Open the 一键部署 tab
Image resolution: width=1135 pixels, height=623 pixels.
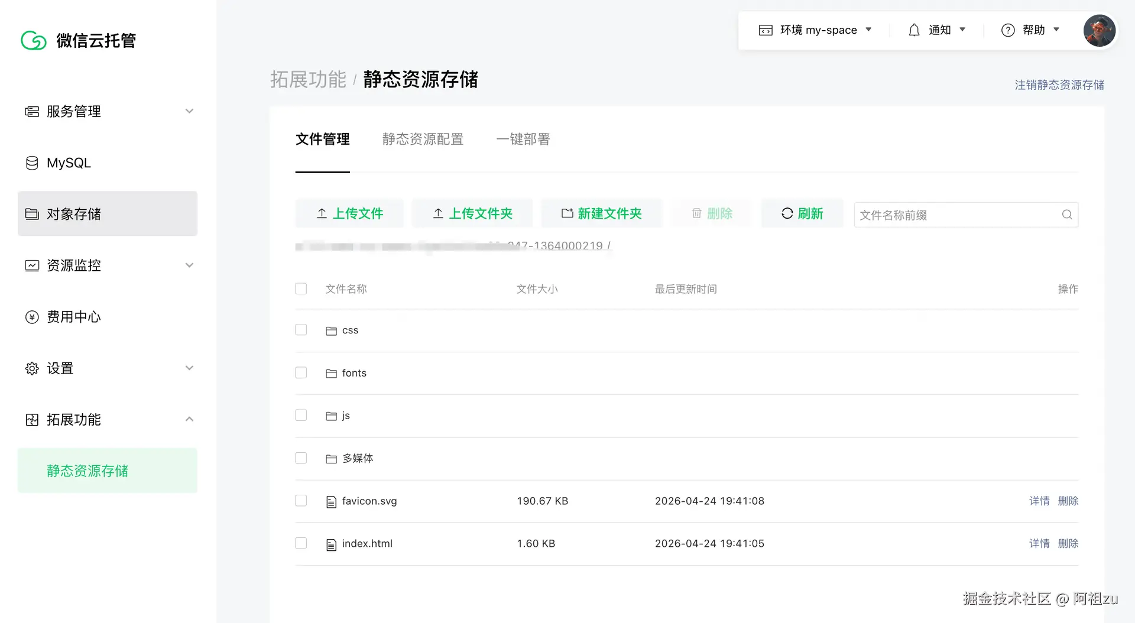coord(523,139)
